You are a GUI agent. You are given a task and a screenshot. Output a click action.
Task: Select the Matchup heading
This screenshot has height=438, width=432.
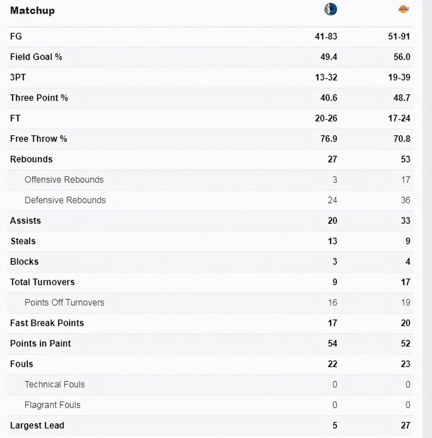point(32,11)
